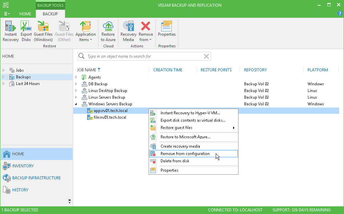The height and width of the screenshot is (214, 344).
Task: Expand the Backups tree node
Action: point(4,77)
